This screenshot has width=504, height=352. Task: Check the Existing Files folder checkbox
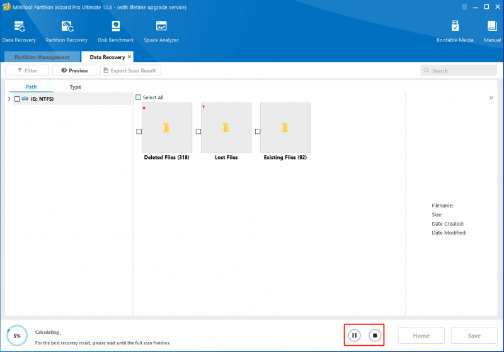click(x=258, y=131)
